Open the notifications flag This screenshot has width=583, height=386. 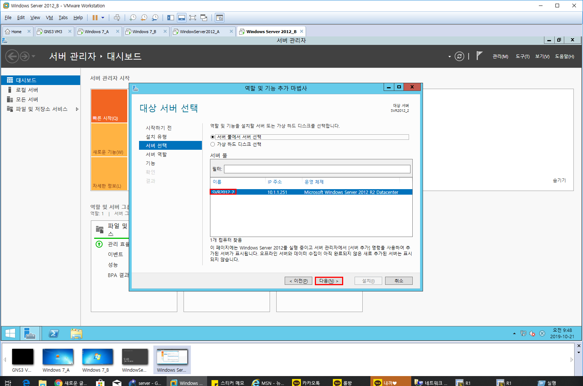pyautogui.click(x=479, y=56)
